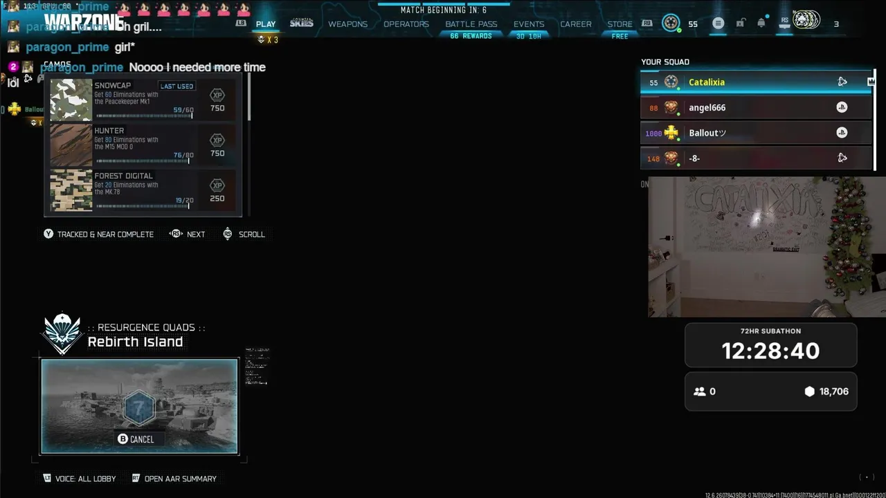Click Balloutツ's PlayStation platform icon
The height and width of the screenshot is (498, 886).
click(x=842, y=133)
